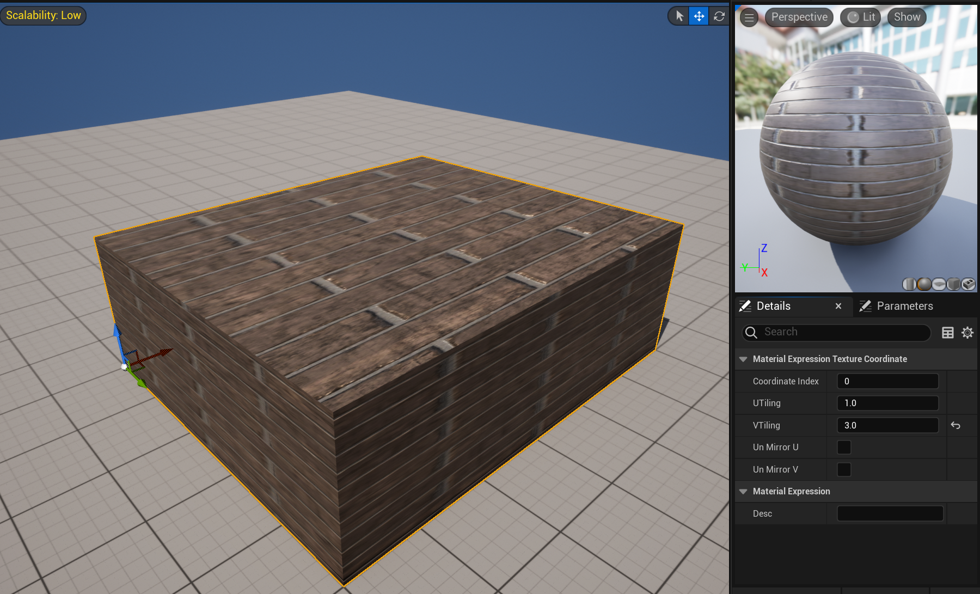
Task: Close the Details tab
Action: (x=838, y=306)
